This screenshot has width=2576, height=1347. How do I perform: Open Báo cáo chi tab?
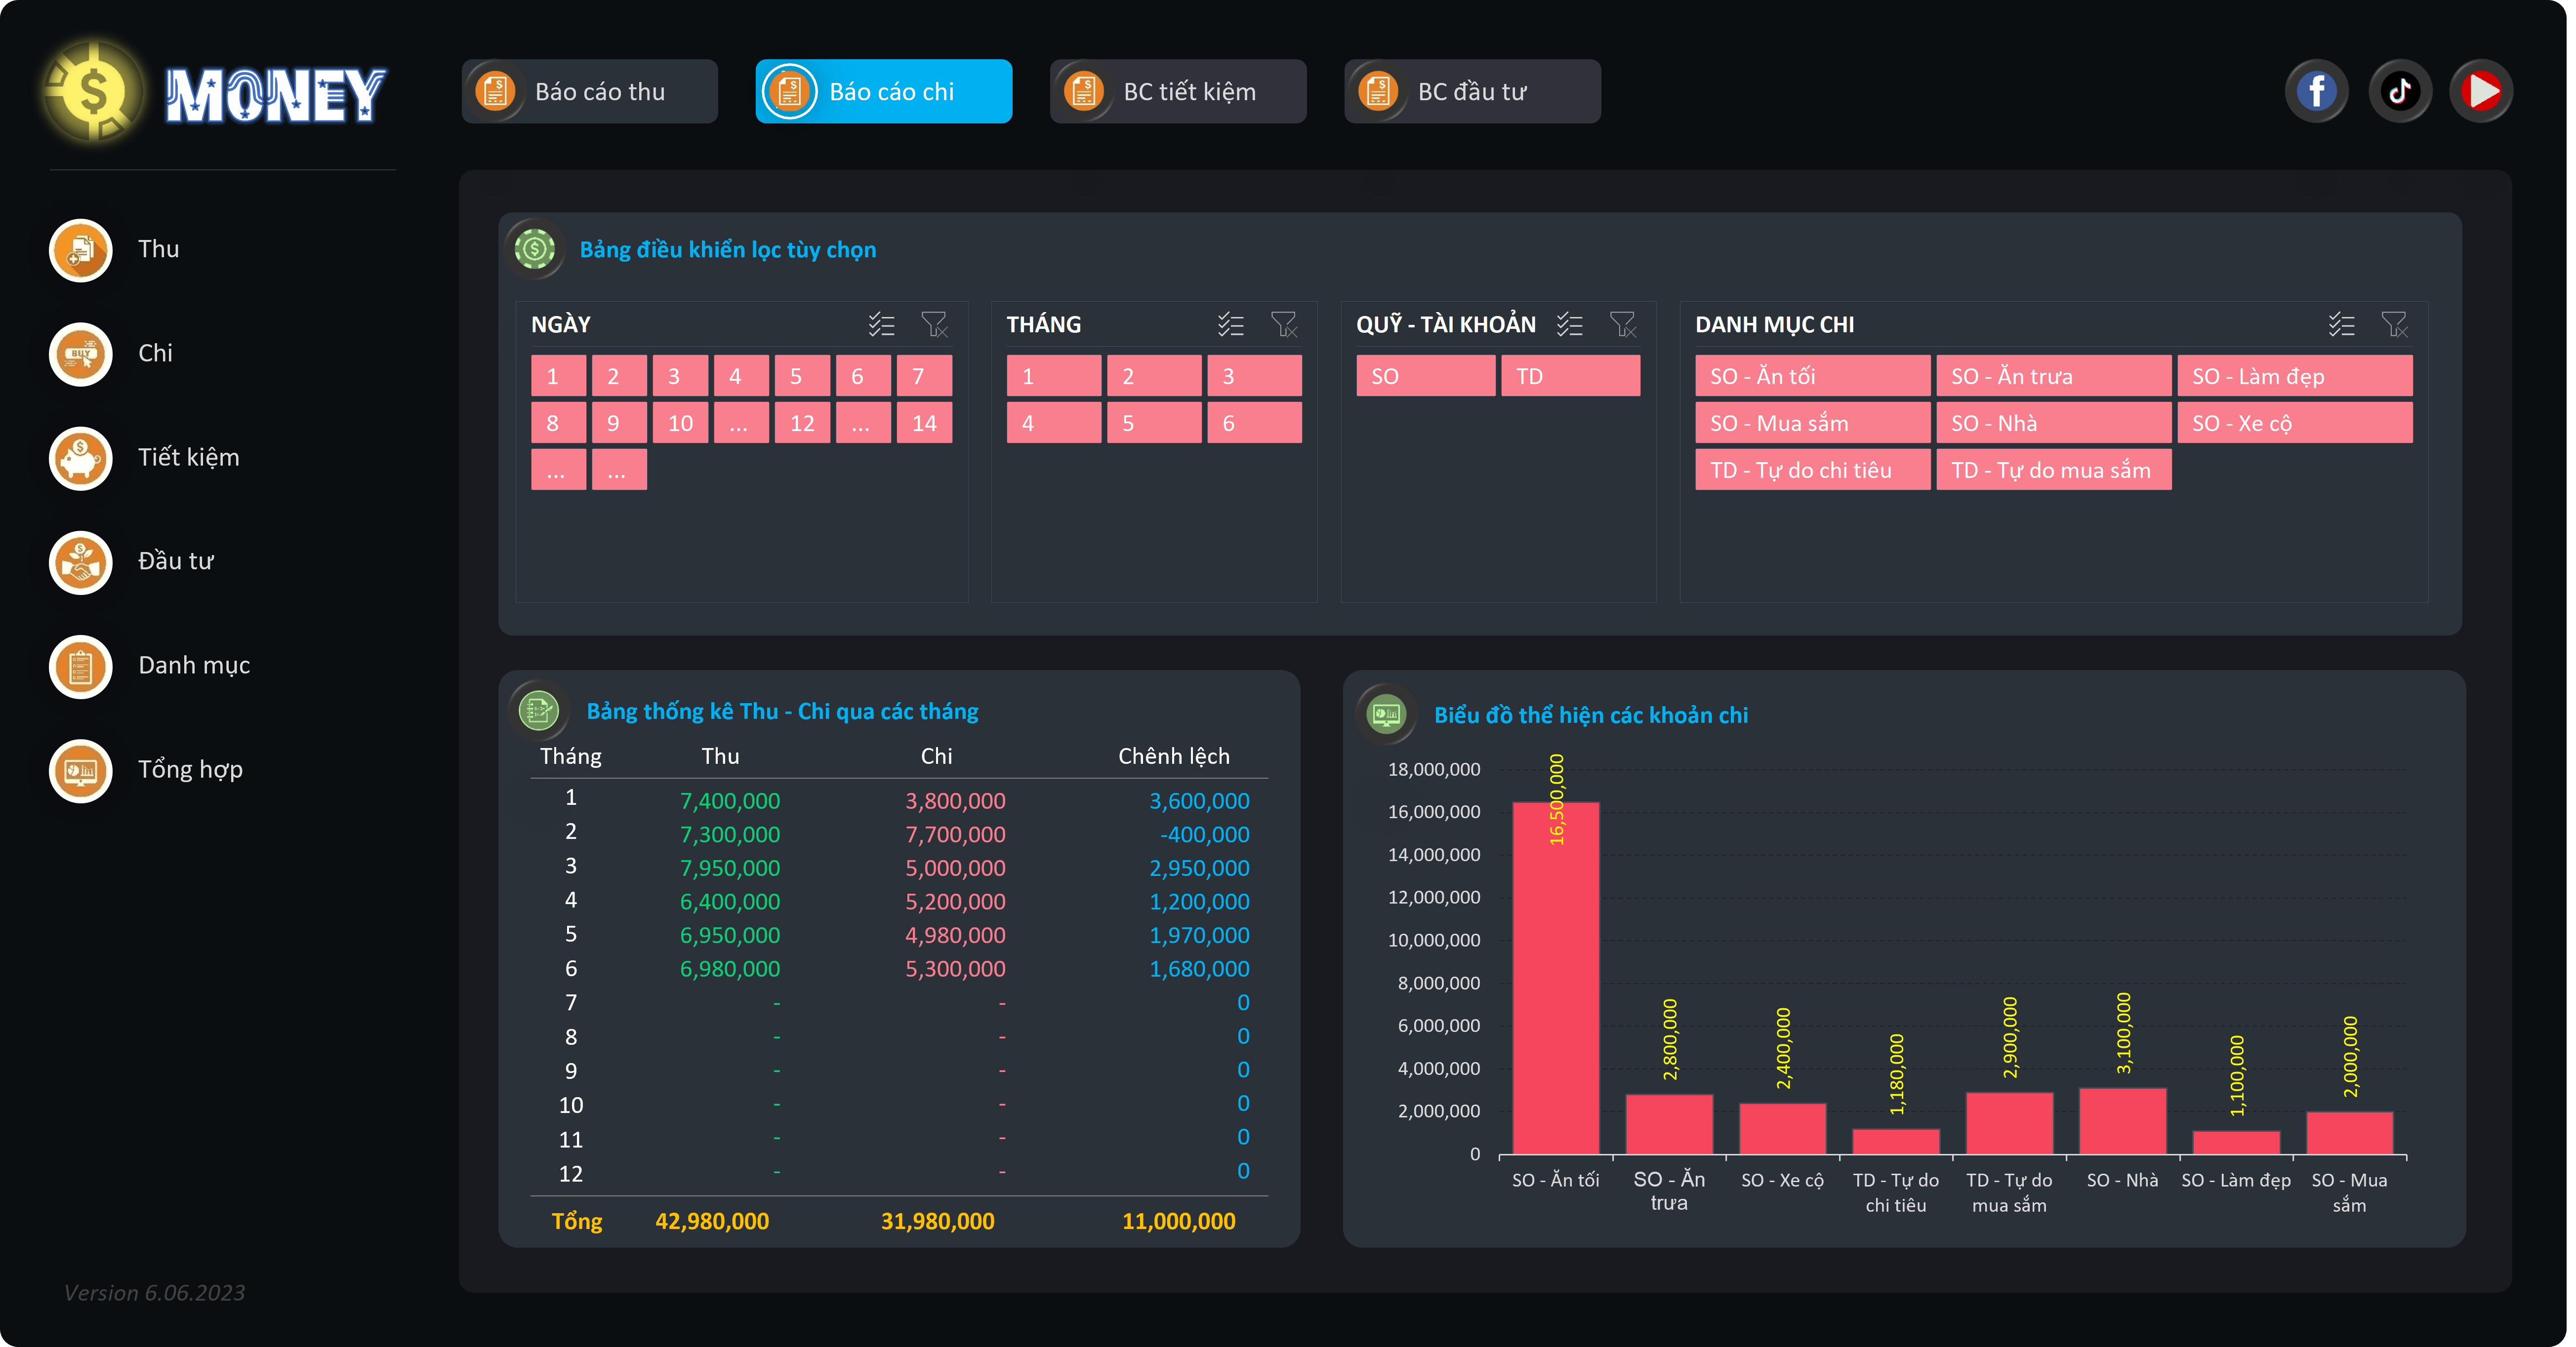coord(884,91)
